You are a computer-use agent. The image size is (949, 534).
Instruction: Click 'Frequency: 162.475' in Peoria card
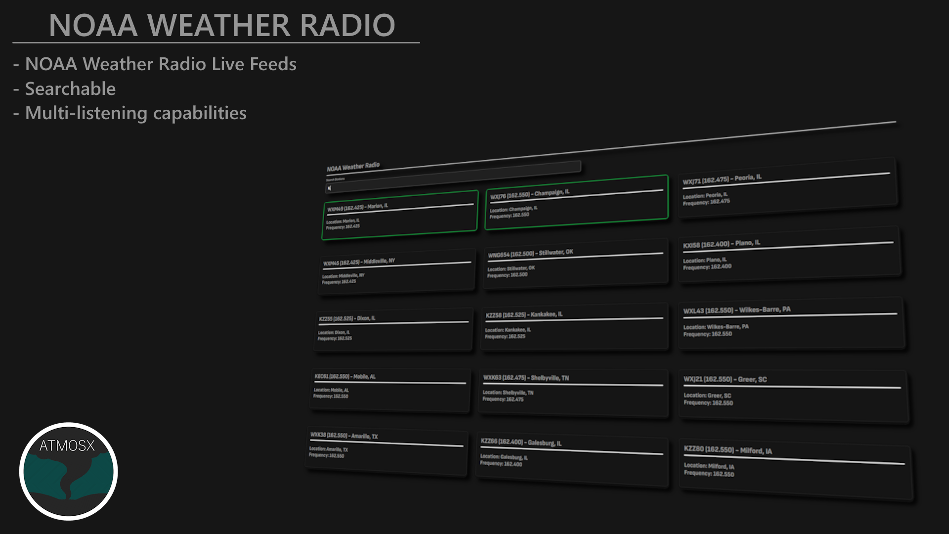[706, 202]
